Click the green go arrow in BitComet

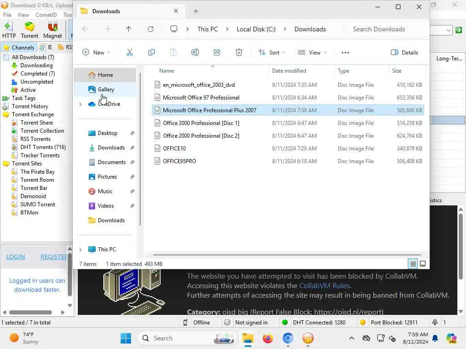(459, 30)
